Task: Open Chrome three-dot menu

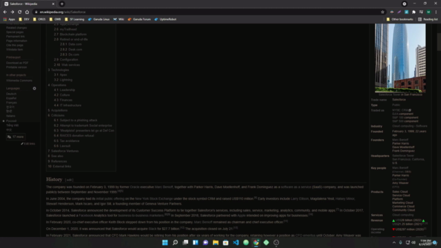Action: point(436,12)
